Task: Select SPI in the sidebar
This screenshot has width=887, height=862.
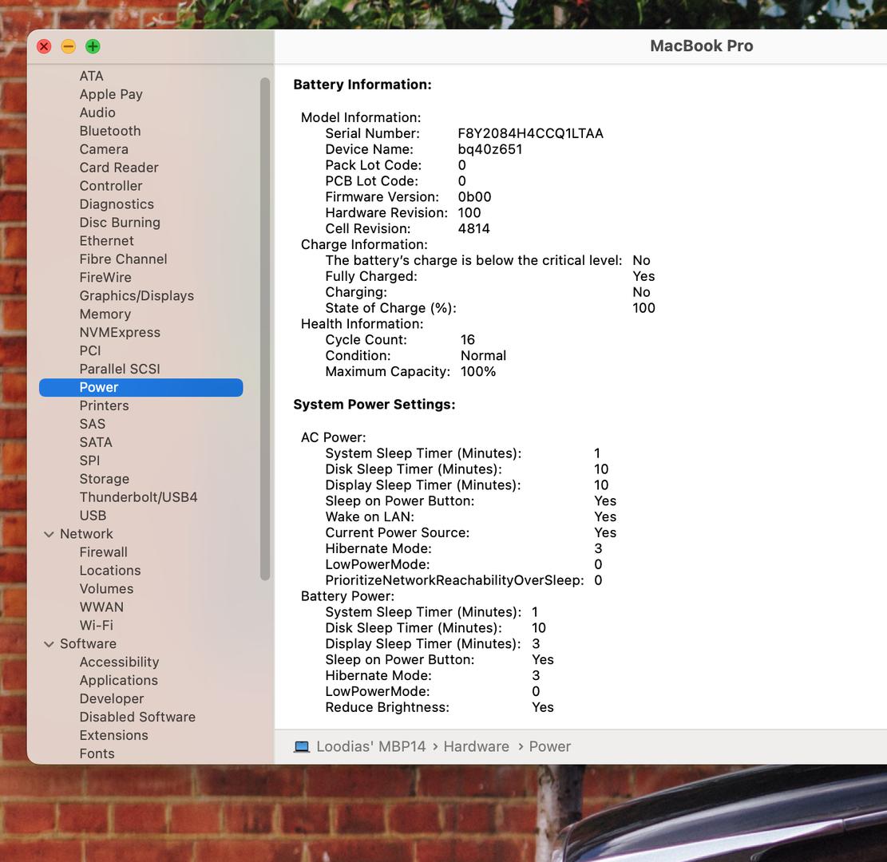Action: (89, 461)
